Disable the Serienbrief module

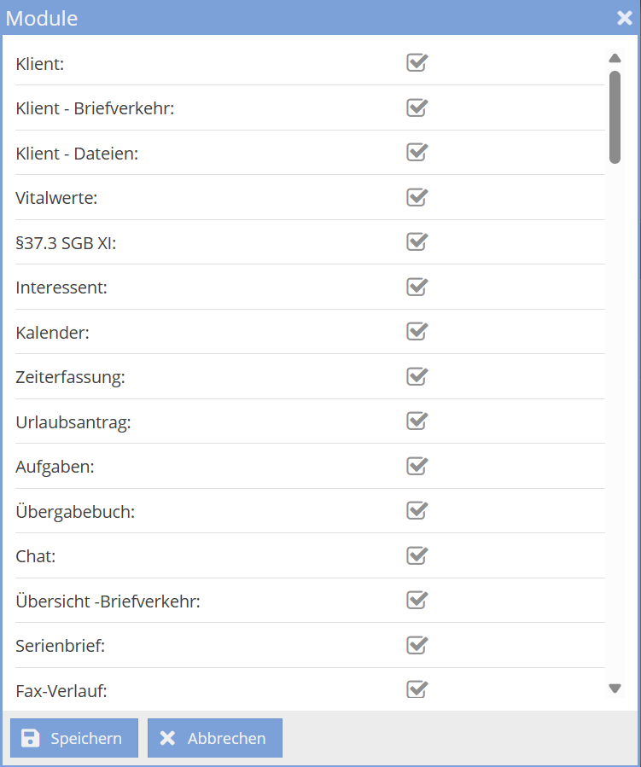(417, 645)
